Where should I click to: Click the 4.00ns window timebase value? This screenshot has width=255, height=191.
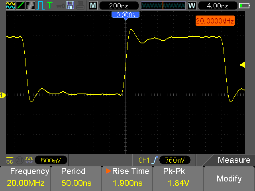click(218, 6)
